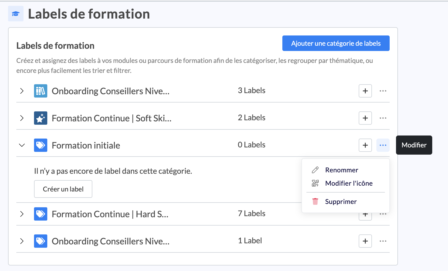Expand Formation Continue Hard Skills category

(x=22, y=214)
